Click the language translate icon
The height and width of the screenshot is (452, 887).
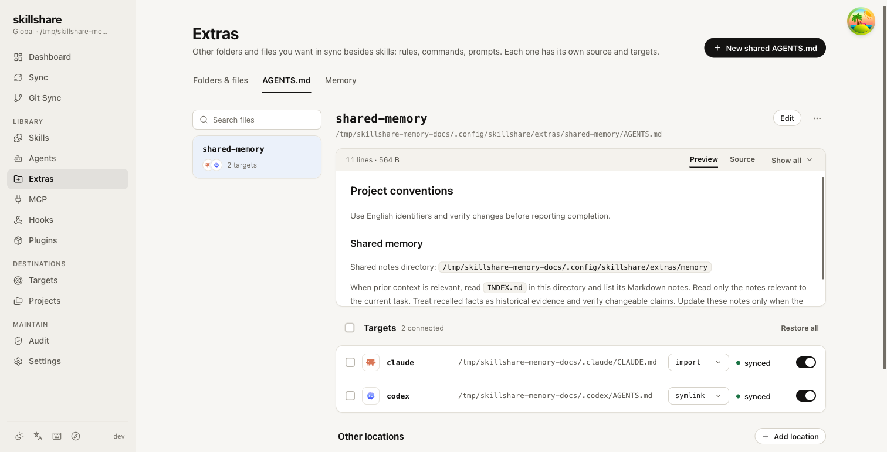(38, 436)
